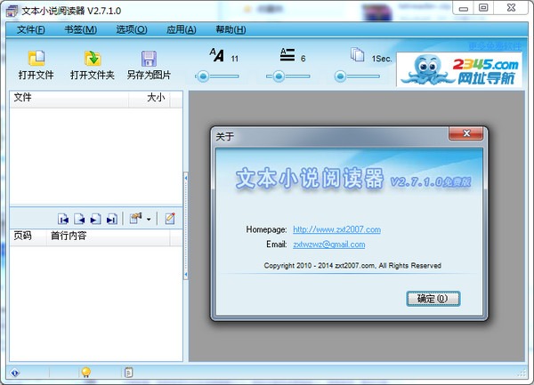Open the 文件(F) menu
This screenshot has height=385, width=534.
tap(31, 29)
